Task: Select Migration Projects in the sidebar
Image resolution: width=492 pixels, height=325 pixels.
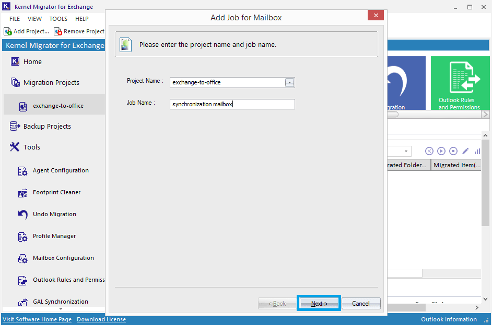Action: (52, 83)
